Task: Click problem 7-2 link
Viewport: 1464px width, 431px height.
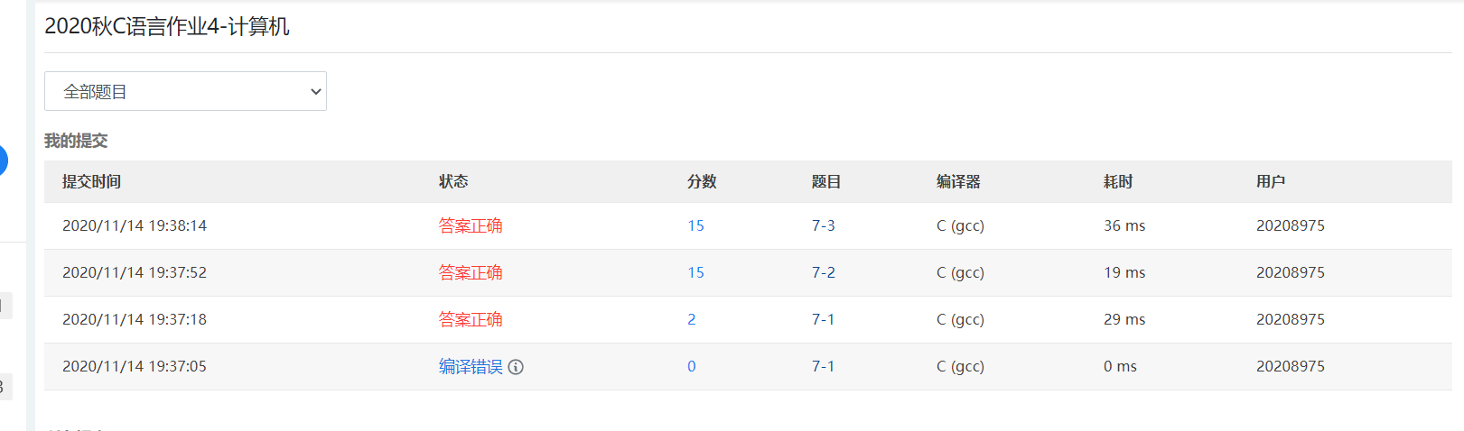Action: point(824,272)
